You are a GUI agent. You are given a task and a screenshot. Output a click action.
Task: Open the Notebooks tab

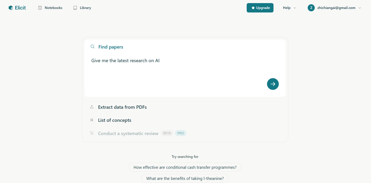tap(50, 8)
